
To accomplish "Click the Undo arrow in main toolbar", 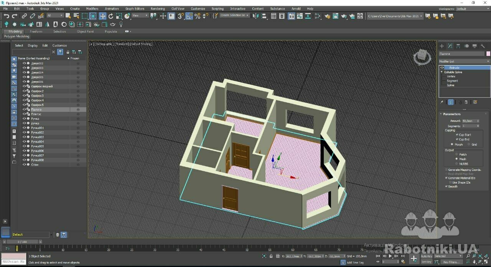I will tap(7, 16).
